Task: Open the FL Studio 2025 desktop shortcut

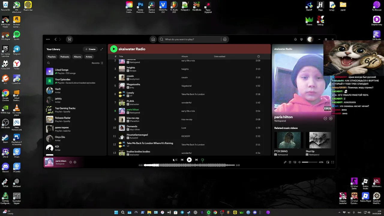Action: click(x=174, y=7)
